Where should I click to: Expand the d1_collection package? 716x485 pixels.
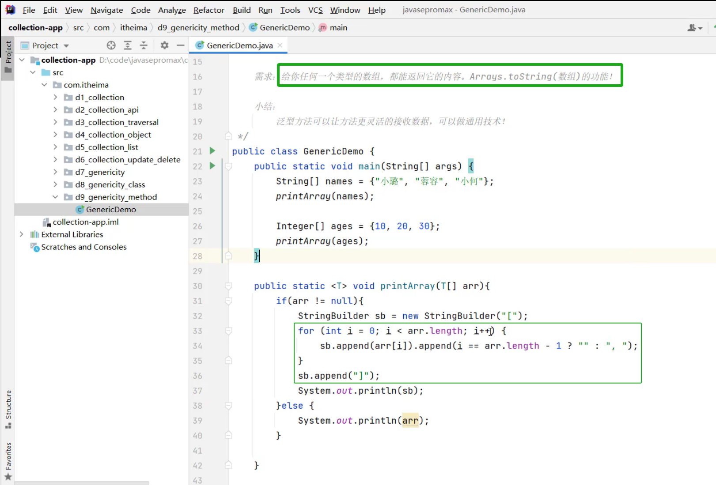pos(55,97)
